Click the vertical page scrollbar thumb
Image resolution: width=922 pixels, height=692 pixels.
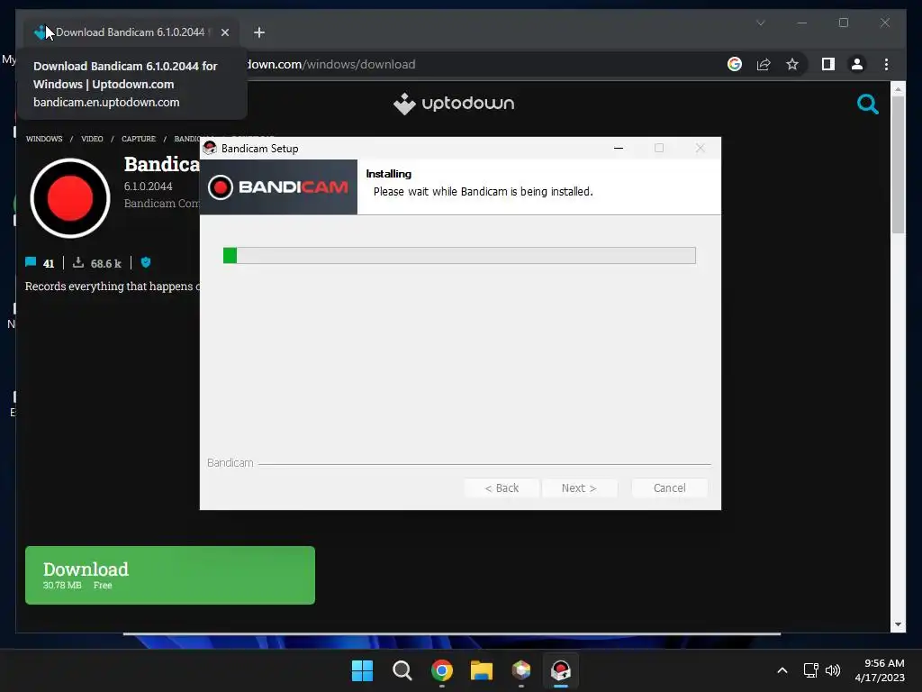[x=898, y=165]
